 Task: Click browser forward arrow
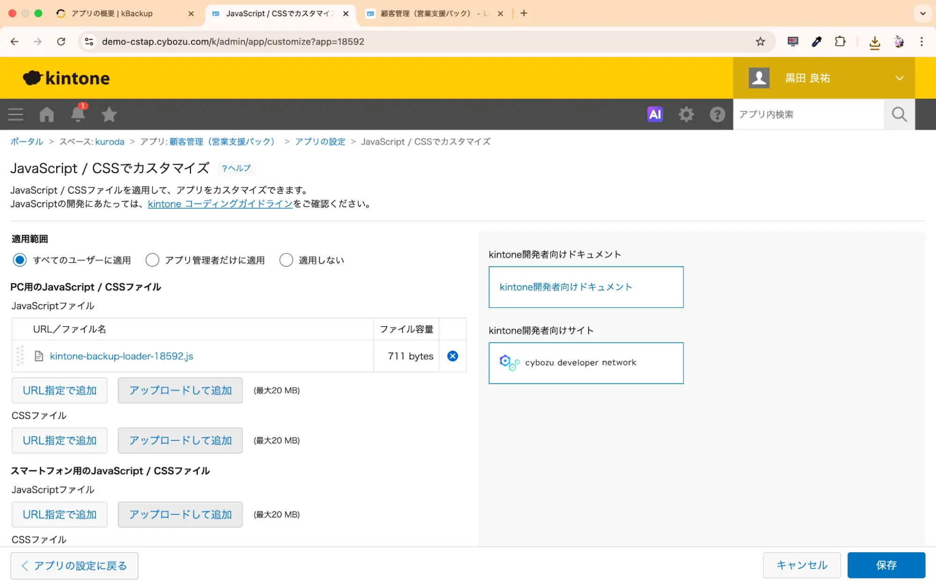click(x=37, y=42)
